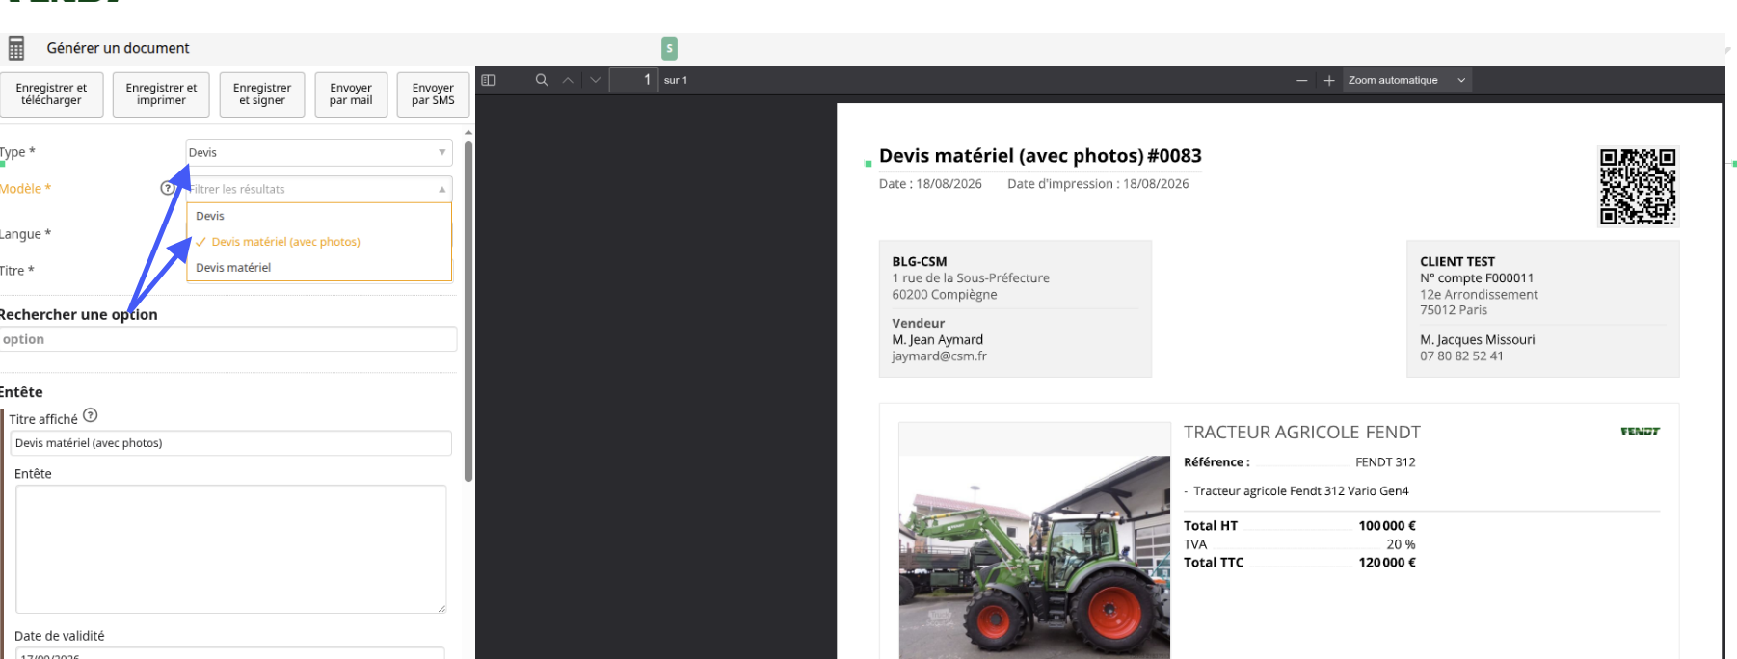Send the document with Envoyer par SMS
The width and height of the screenshot is (1737, 659).
click(433, 94)
